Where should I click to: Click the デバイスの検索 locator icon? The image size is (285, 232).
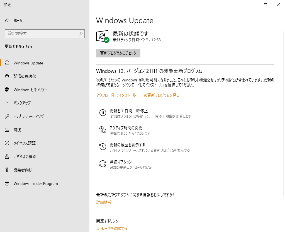[7, 156]
